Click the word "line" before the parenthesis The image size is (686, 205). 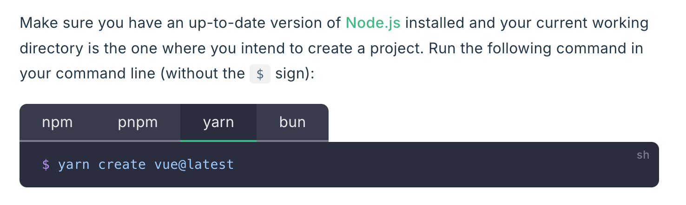point(142,74)
